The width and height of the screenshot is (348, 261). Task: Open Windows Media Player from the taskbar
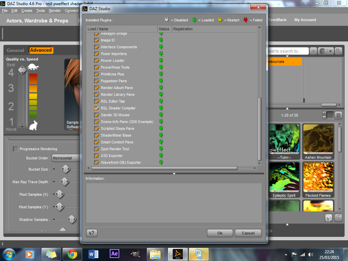(30, 254)
